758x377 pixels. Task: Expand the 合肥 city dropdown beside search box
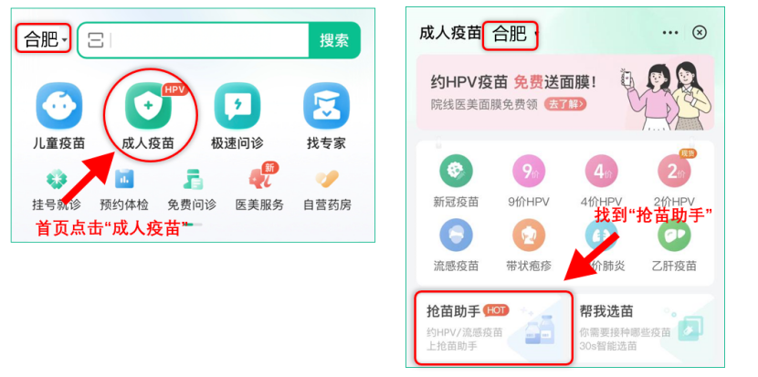click(44, 38)
